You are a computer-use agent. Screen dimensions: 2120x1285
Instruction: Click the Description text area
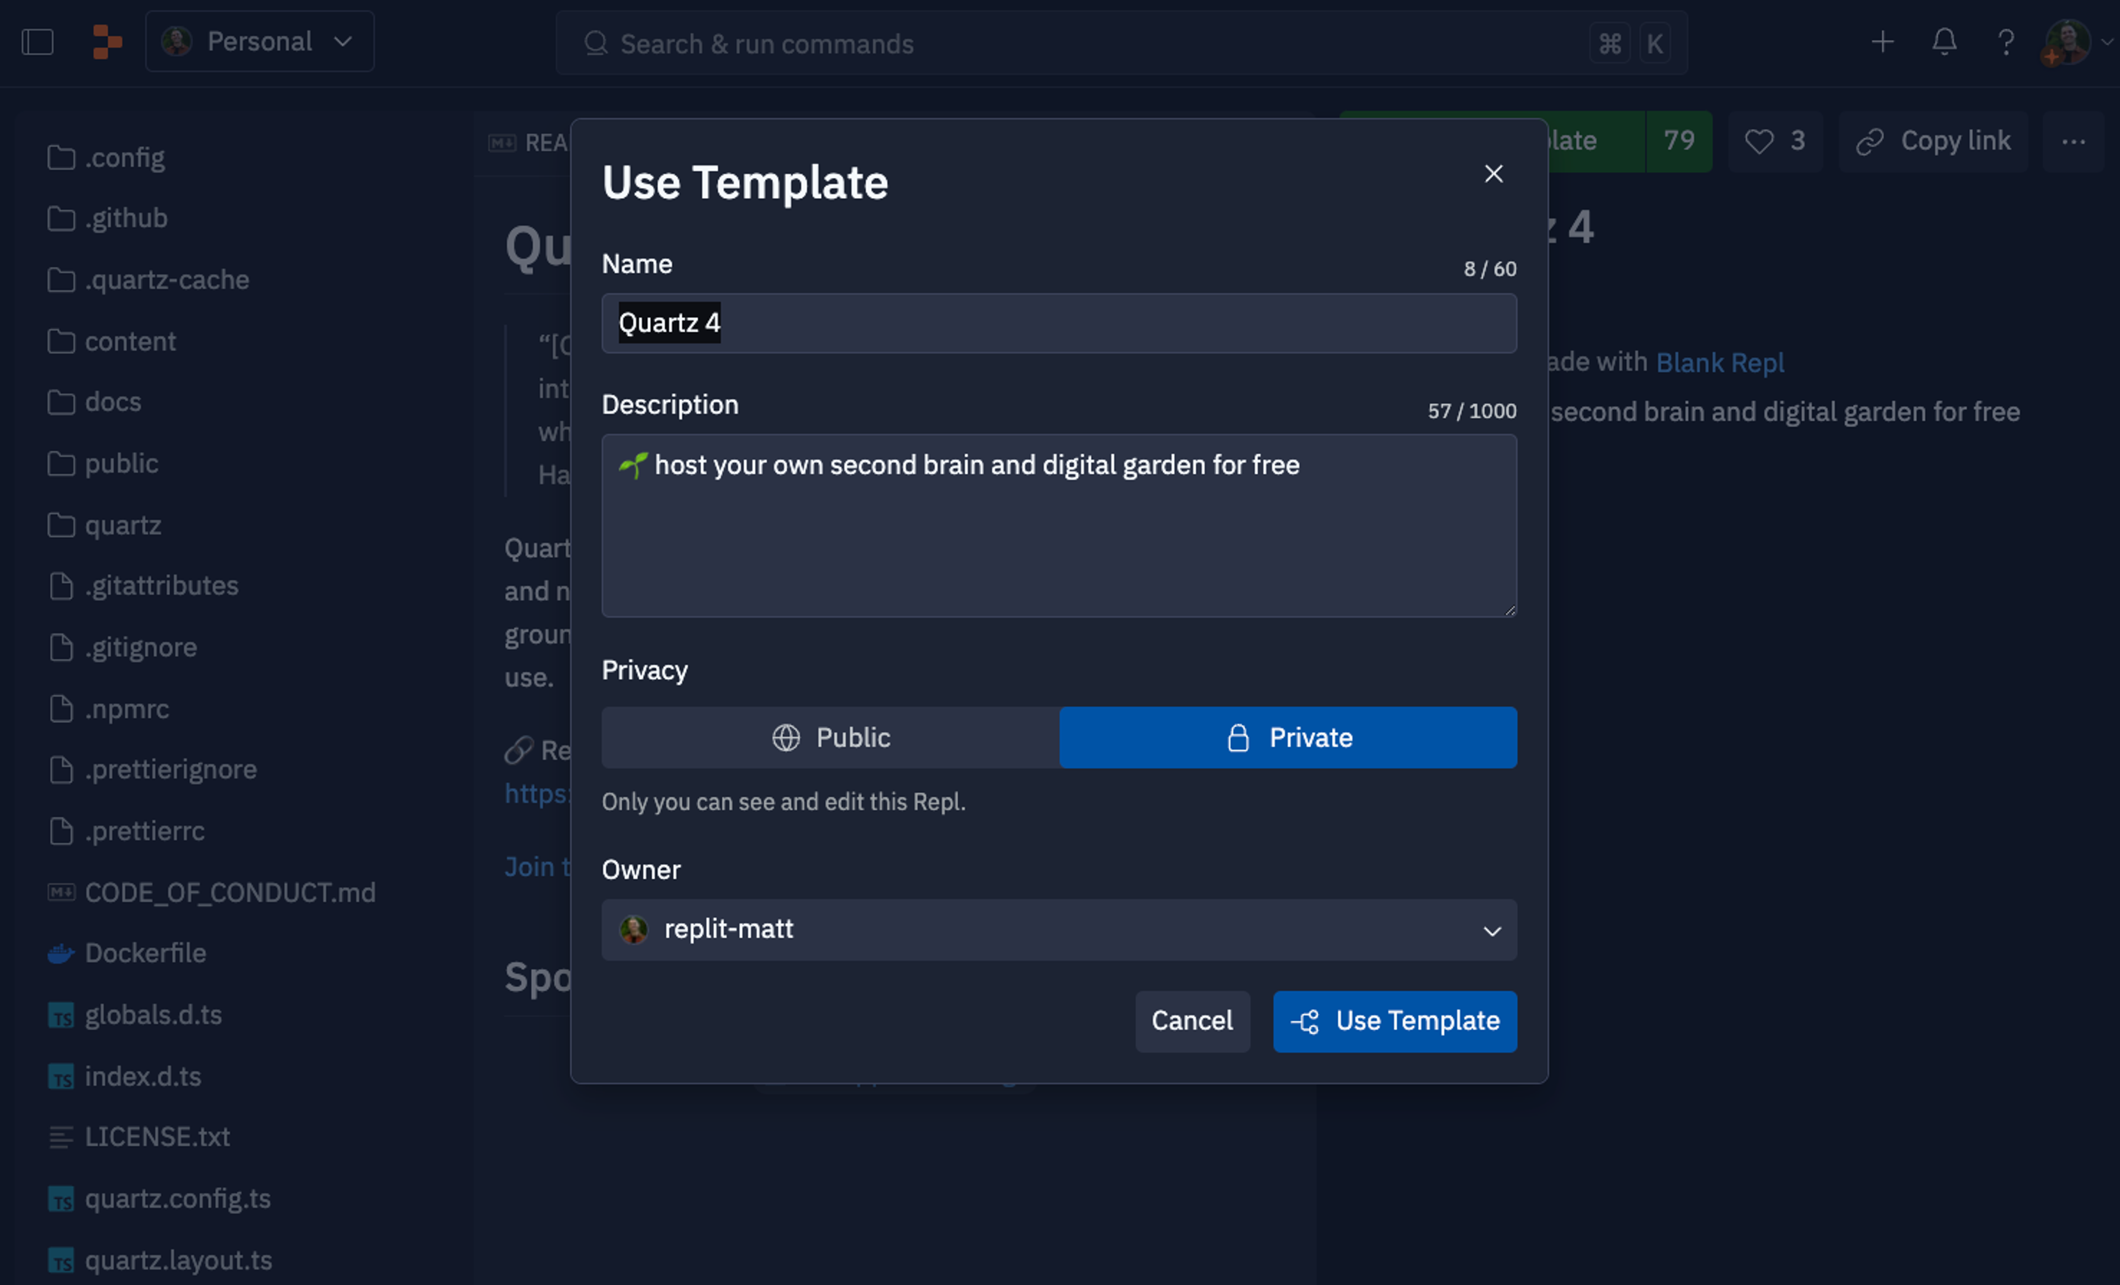click(x=1058, y=525)
